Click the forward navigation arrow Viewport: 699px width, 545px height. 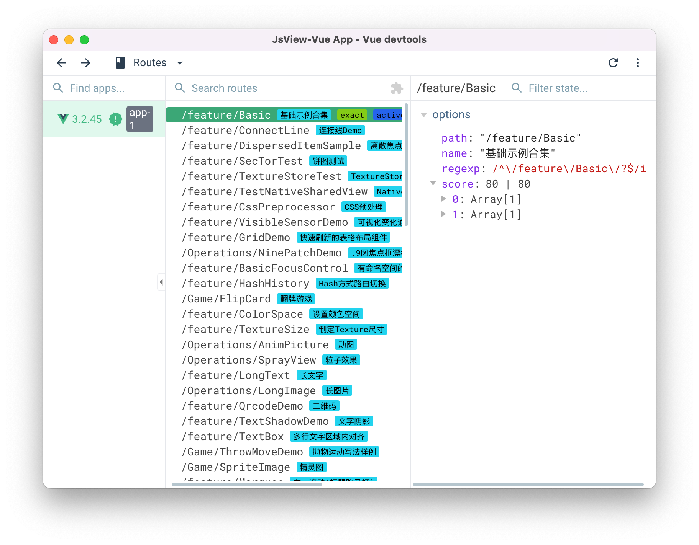pyautogui.click(x=86, y=63)
